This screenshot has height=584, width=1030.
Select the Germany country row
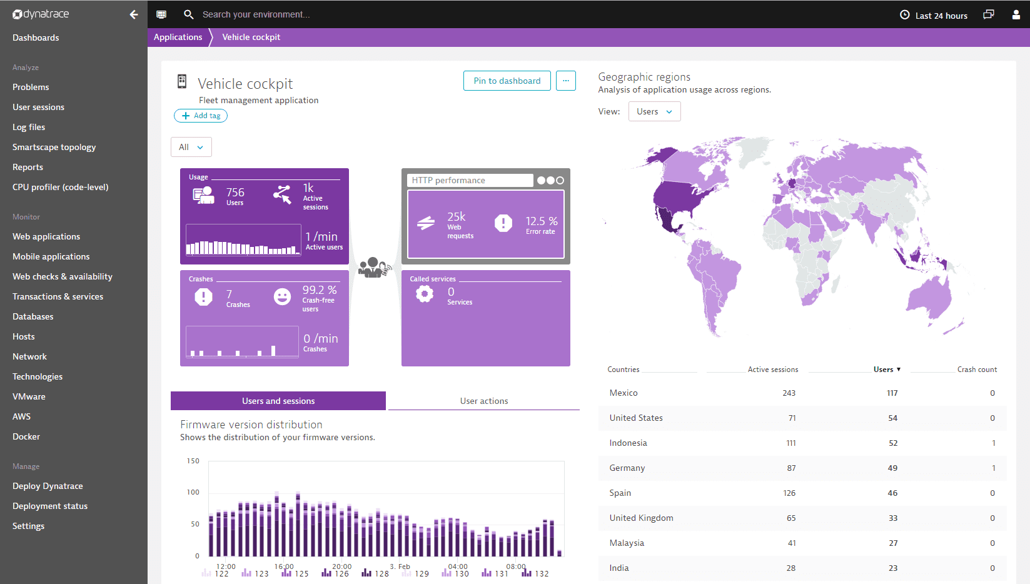(802, 468)
